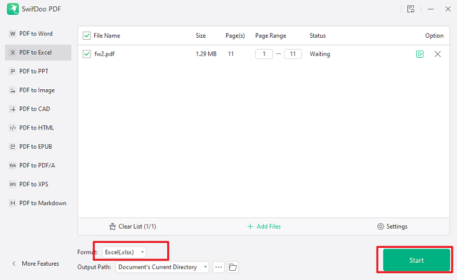Click the PDF to EPUB icon

(x=12, y=147)
